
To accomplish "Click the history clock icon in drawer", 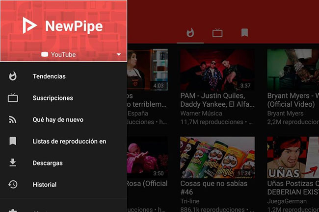I will pyautogui.click(x=13, y=185).
